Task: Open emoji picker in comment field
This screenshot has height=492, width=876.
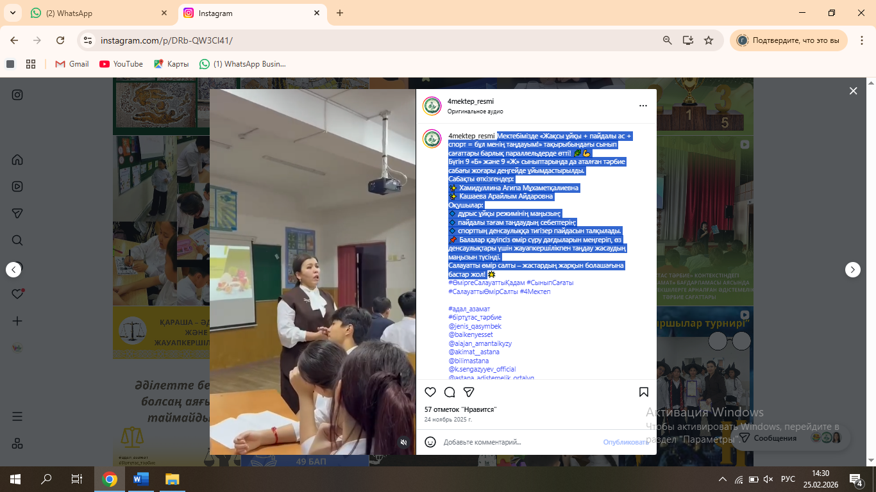Action: coord(430,442)
